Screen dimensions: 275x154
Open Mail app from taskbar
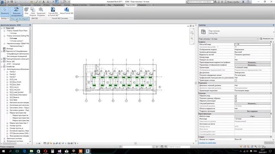(67, 151)
